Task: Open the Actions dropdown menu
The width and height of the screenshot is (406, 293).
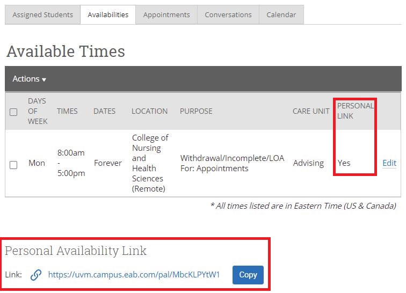Action: click(29, 79)
